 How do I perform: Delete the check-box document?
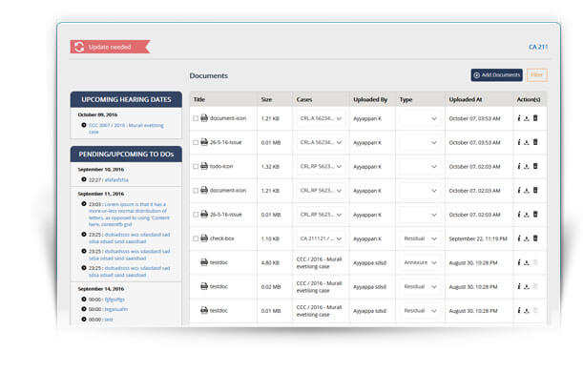click(x=535, y=238)
